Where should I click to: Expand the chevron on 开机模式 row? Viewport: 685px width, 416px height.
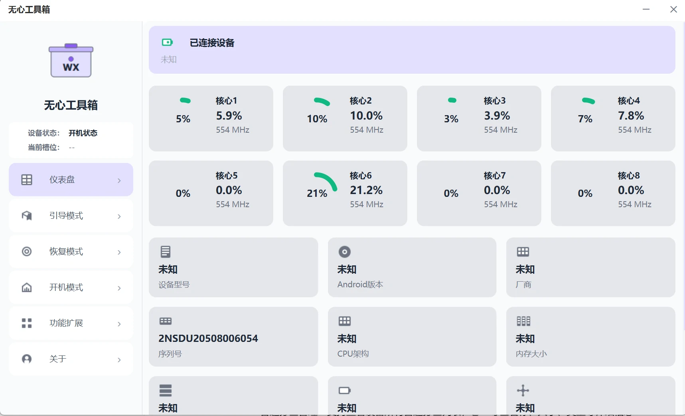pyautogui.click(x=119, y=288)
